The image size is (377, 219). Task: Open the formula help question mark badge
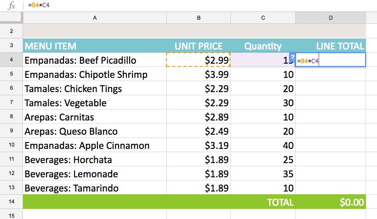click(x=293, y=57)
